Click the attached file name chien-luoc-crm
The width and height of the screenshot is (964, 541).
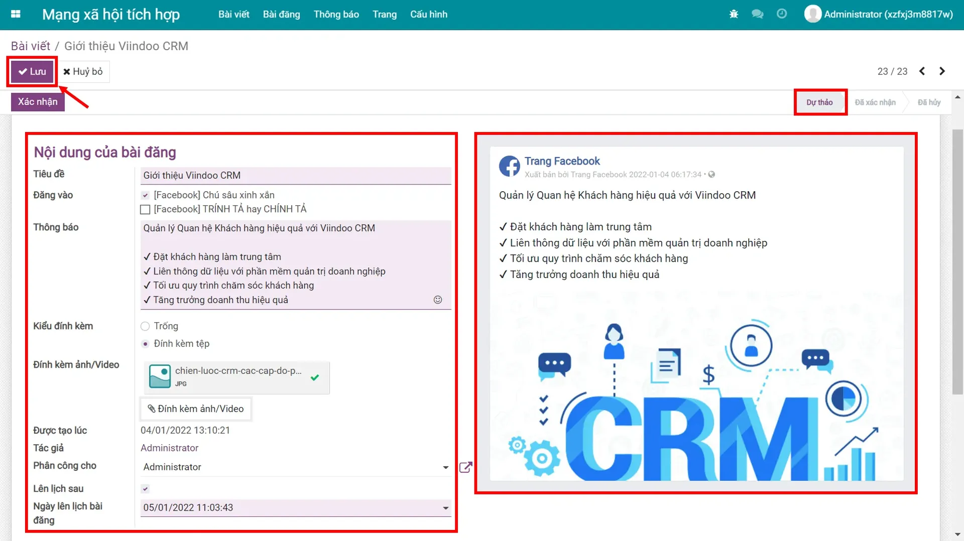tap(238, 371)
